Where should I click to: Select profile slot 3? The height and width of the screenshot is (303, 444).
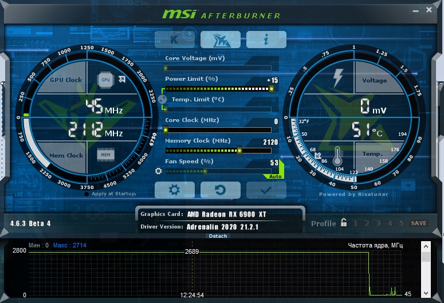tap(378, 223)
